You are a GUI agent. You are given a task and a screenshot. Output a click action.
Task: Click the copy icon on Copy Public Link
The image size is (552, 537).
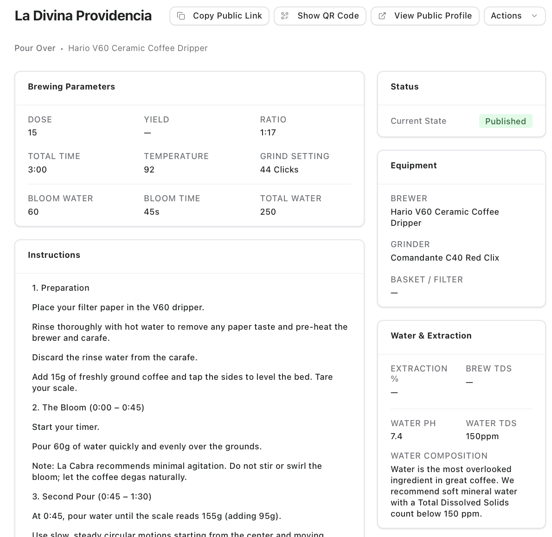[x=180, y=16]
